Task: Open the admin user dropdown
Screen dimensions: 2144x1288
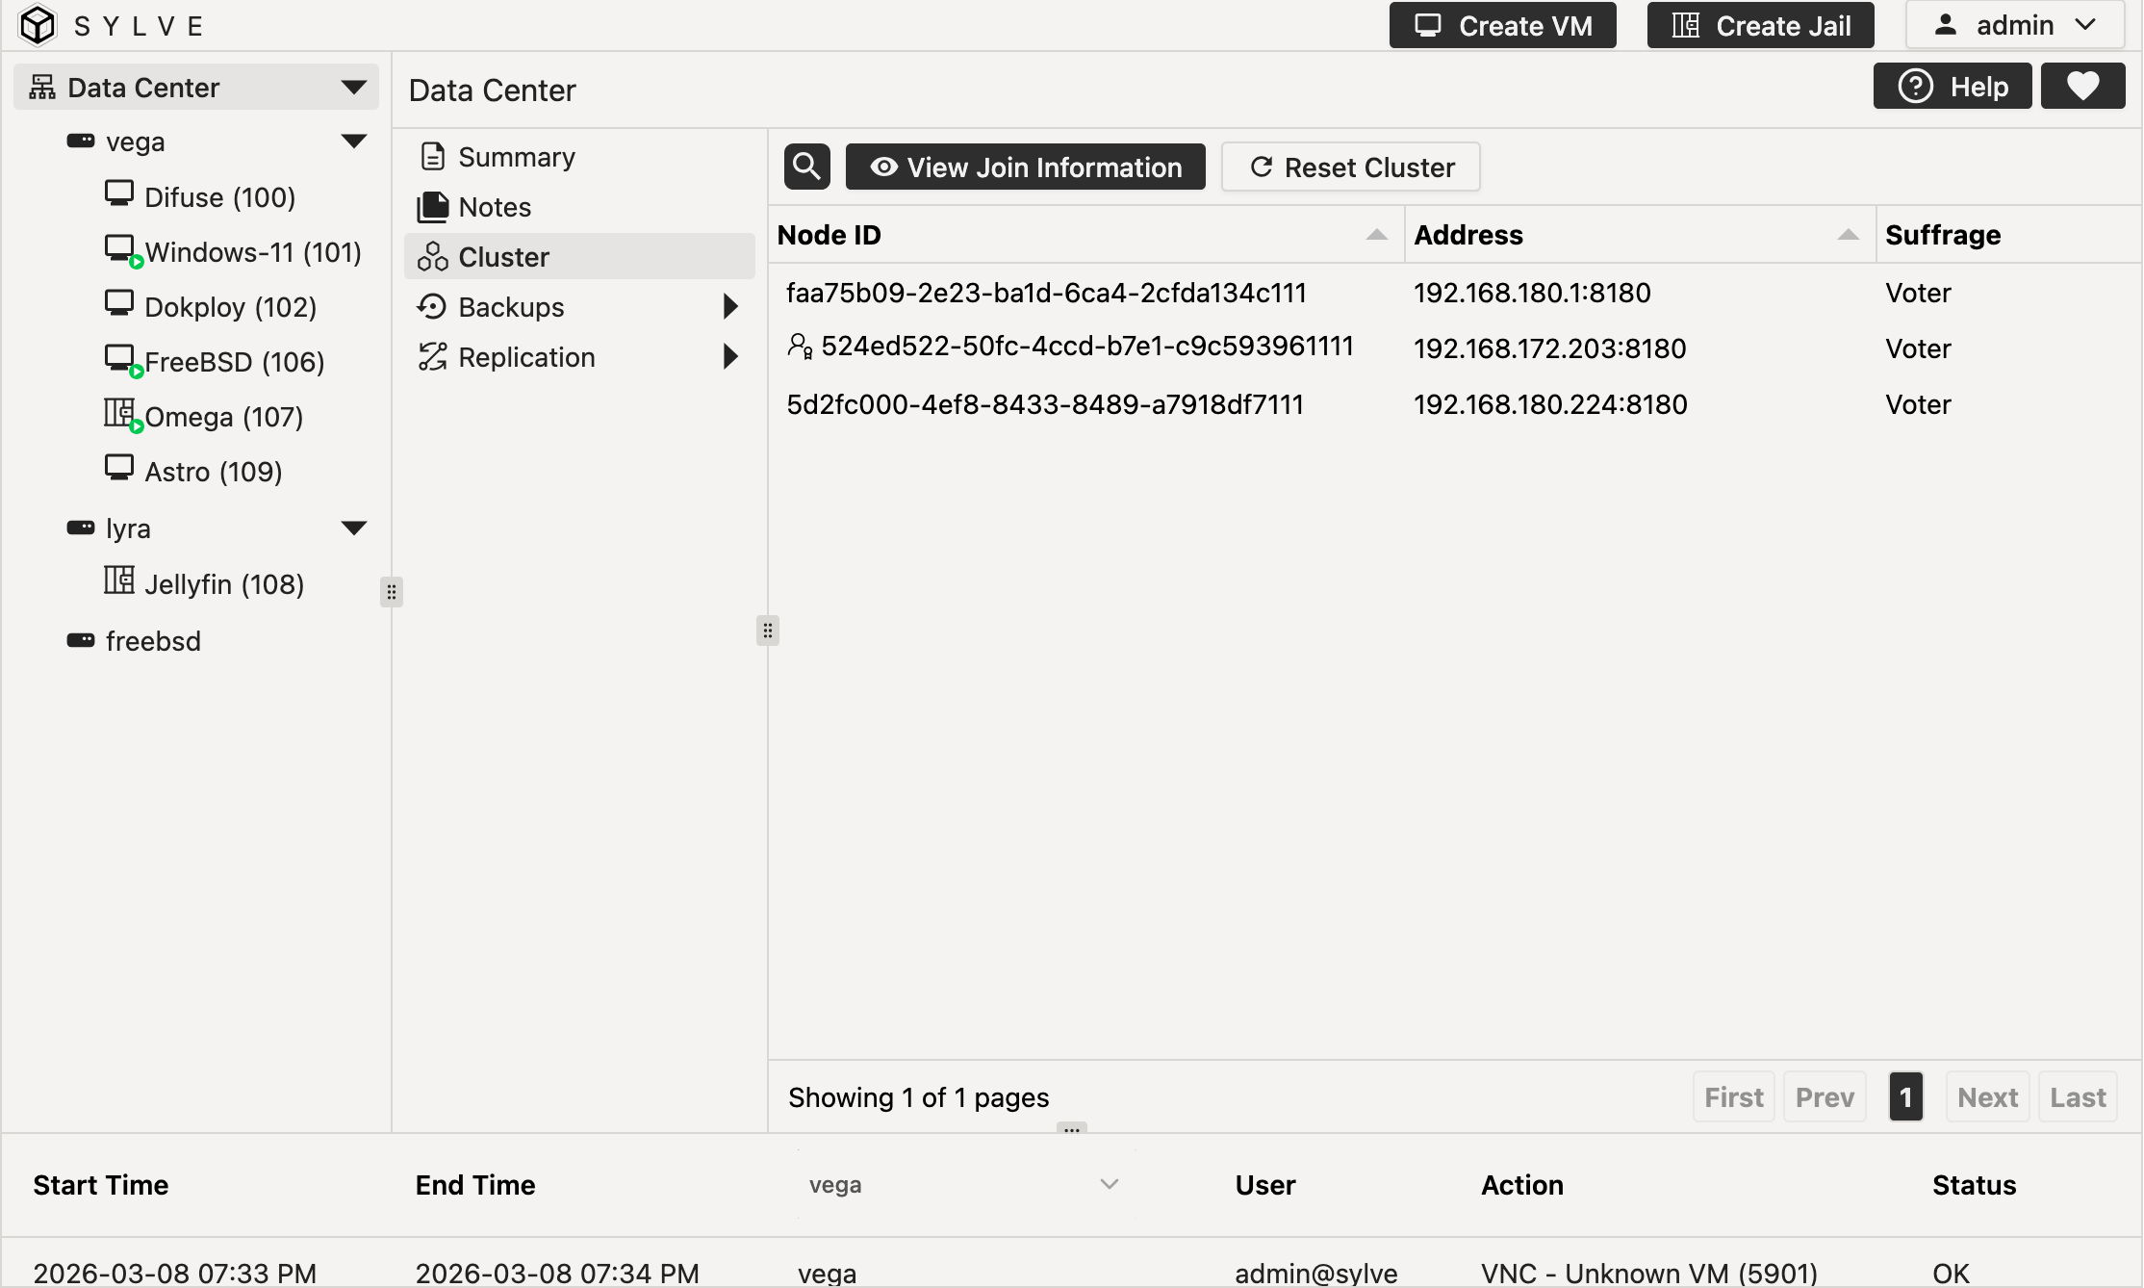Action: tap(2015, 25)
